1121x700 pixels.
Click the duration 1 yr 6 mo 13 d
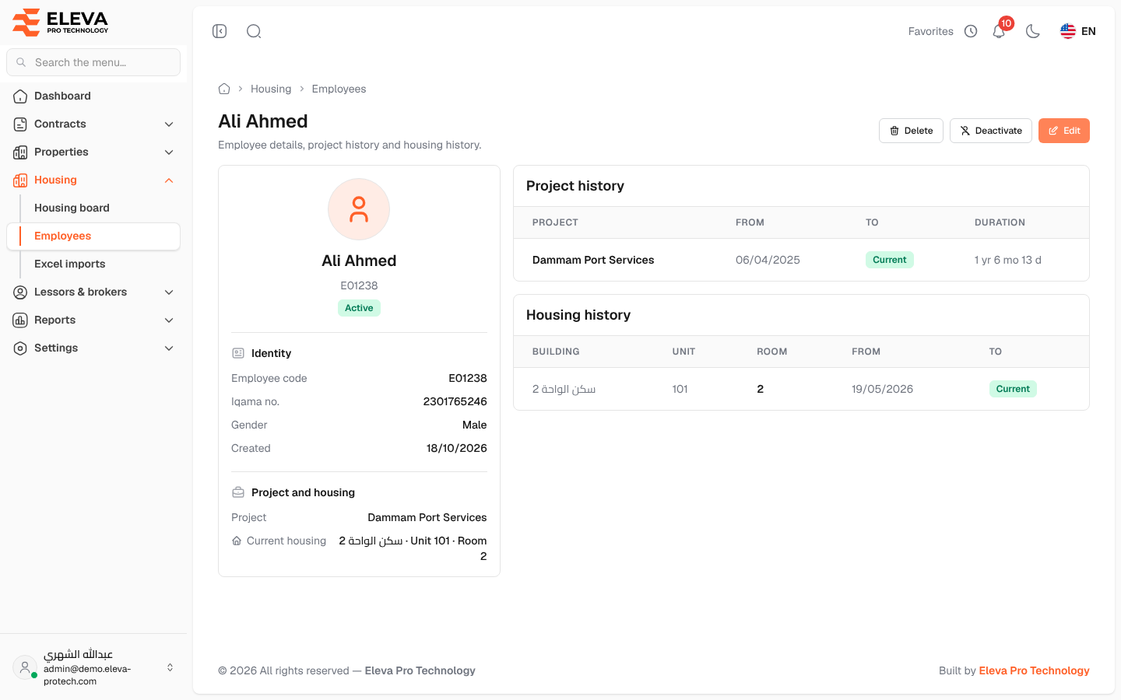coord(1007,260)
